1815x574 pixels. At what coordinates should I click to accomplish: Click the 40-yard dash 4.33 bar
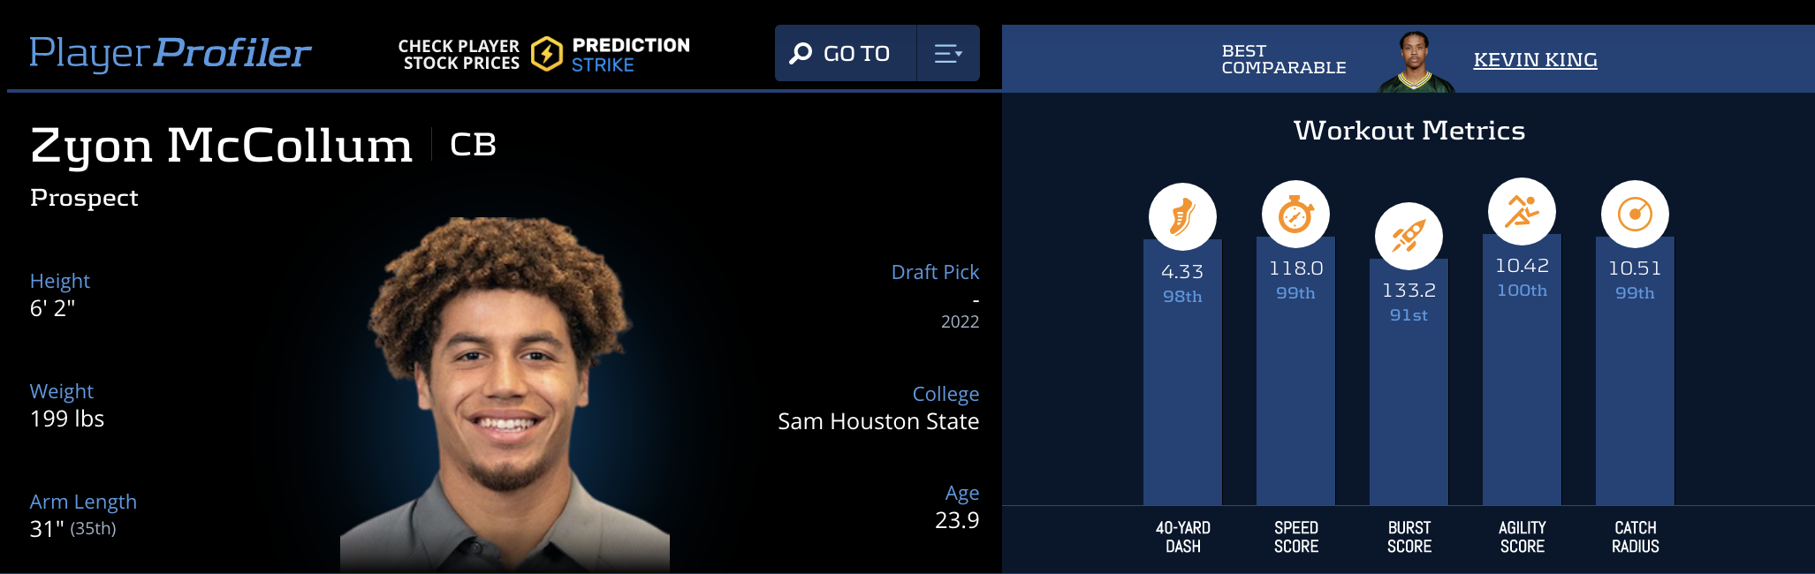tap(1182, 397)
